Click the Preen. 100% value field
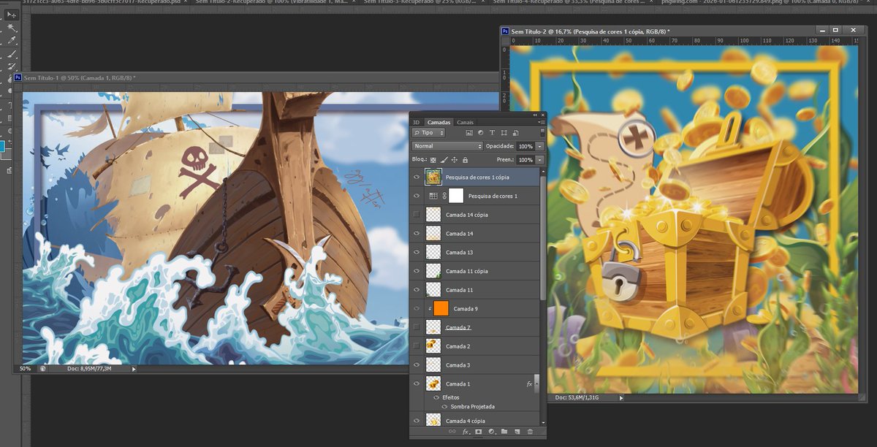The width and height of the screenshot is (877, 447). tap(525, 159)
